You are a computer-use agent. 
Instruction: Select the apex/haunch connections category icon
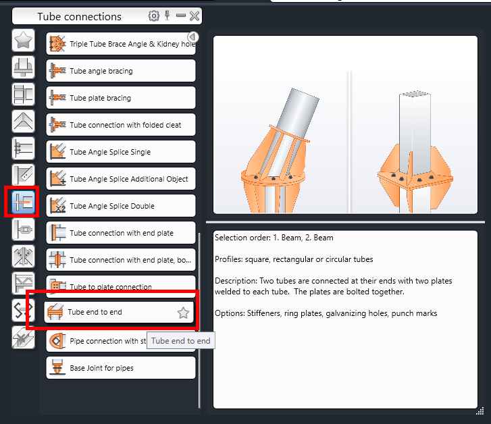(x=23, y=121)
